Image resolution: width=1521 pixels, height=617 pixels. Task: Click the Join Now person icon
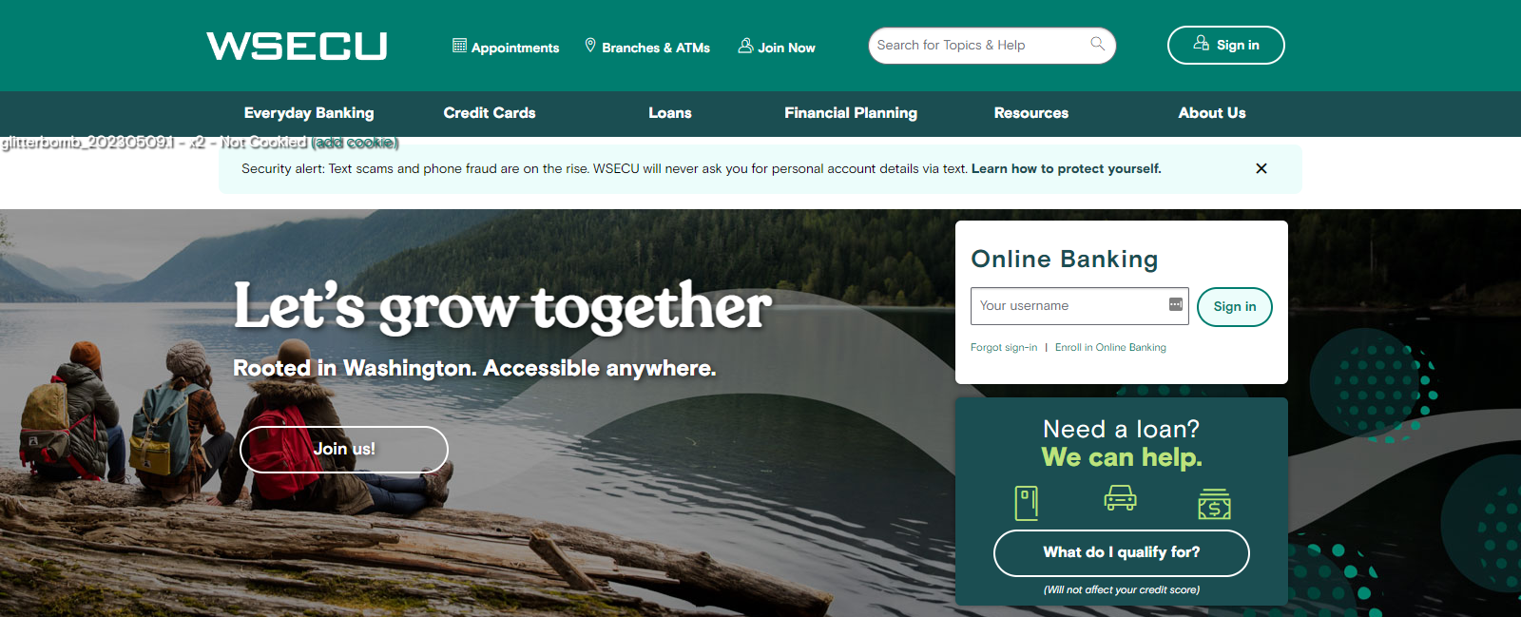[745, 46]
